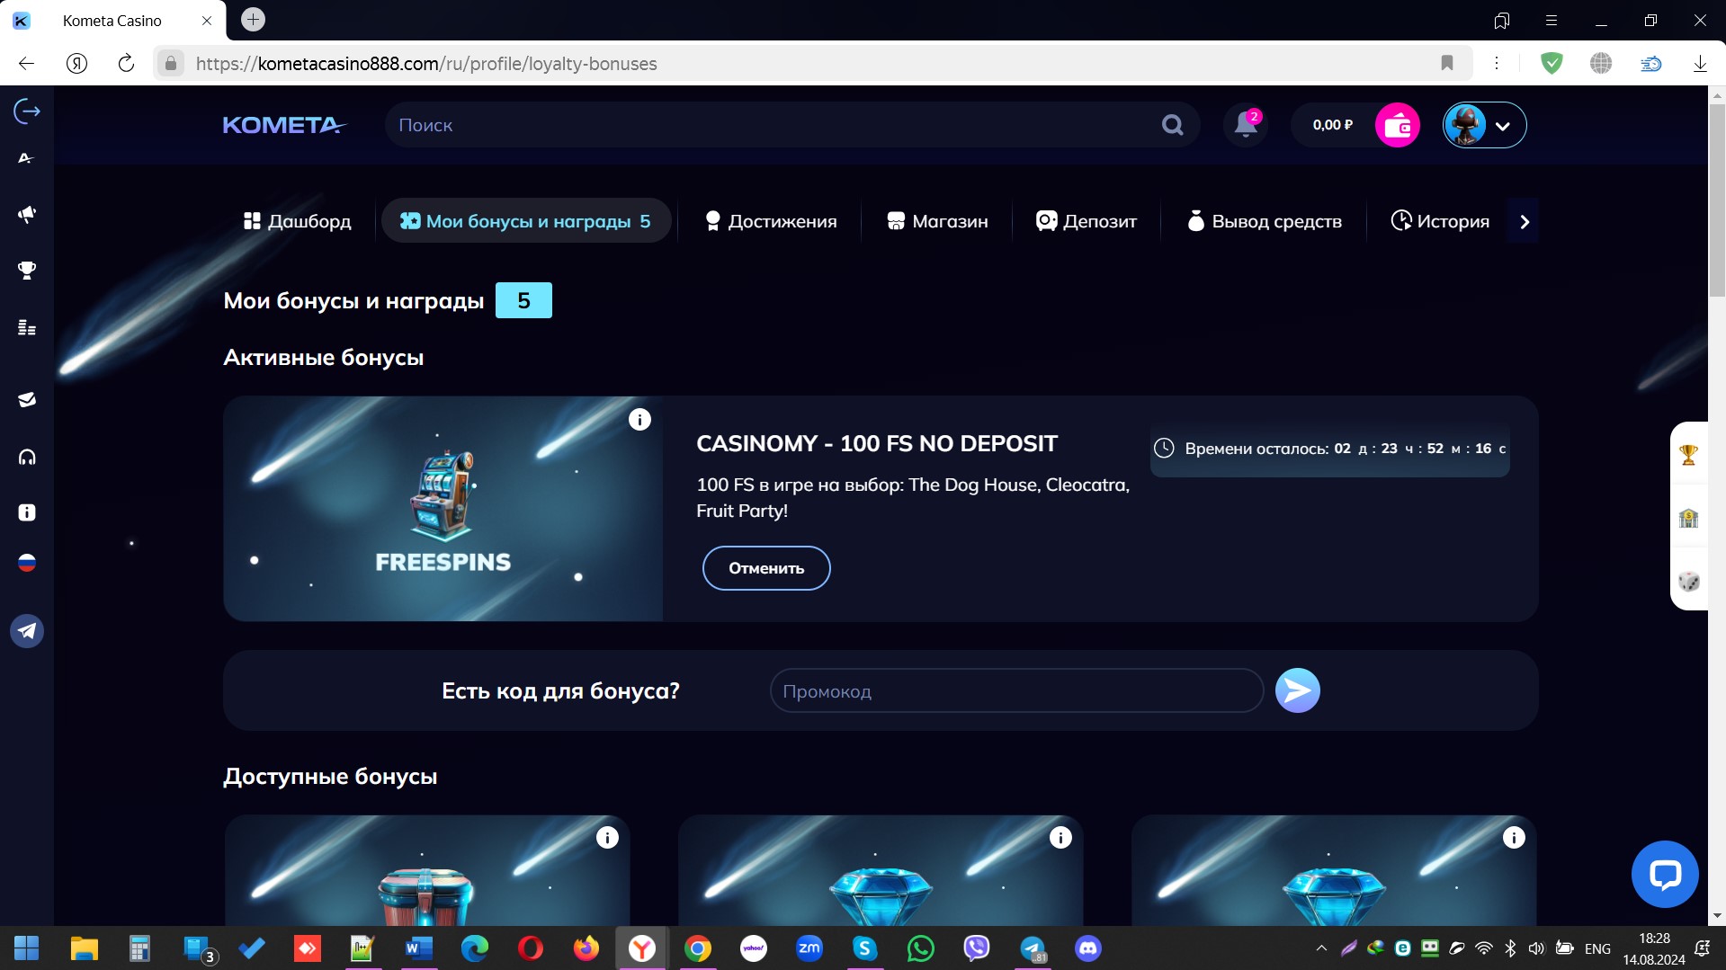Click the Kometa logo
The image size is (1726, 970).
click(x=283, y=125)
